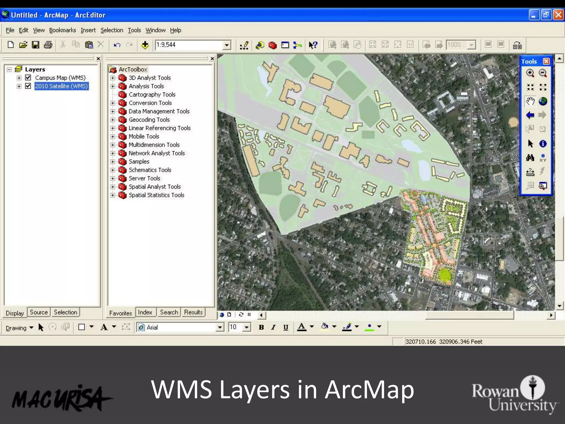Screen dimensions: 565x424
Task: Close the Tools floating toolbar
Action: pyautogui.click(x=546, y=61)
